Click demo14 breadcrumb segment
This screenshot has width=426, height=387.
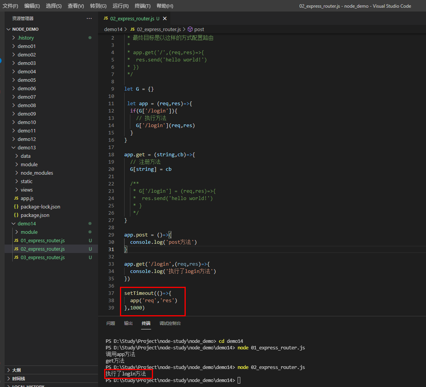(x=113, y=29)
